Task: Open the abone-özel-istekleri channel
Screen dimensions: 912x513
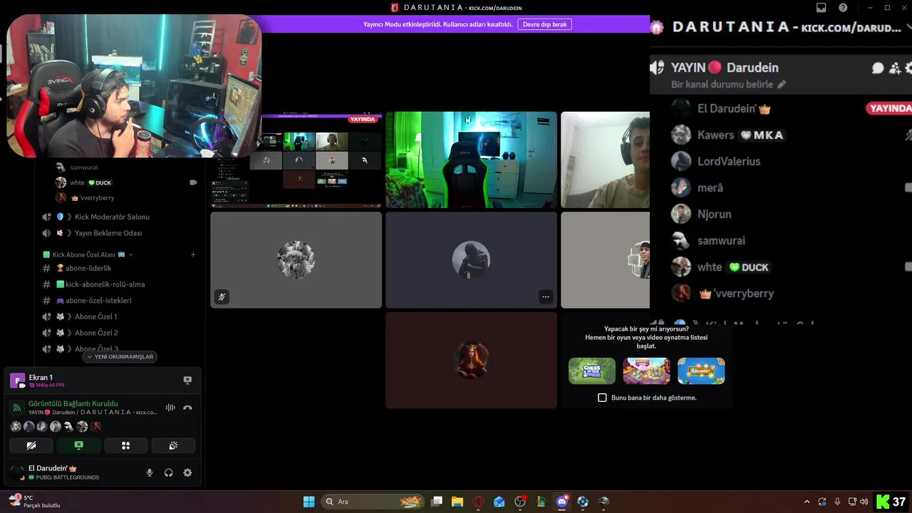Action: click(98, 301)
